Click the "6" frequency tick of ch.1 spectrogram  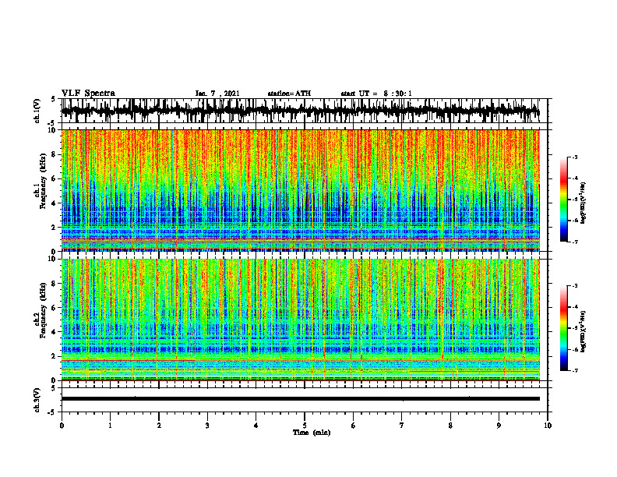pyautogui.click(x=55, y=178)
